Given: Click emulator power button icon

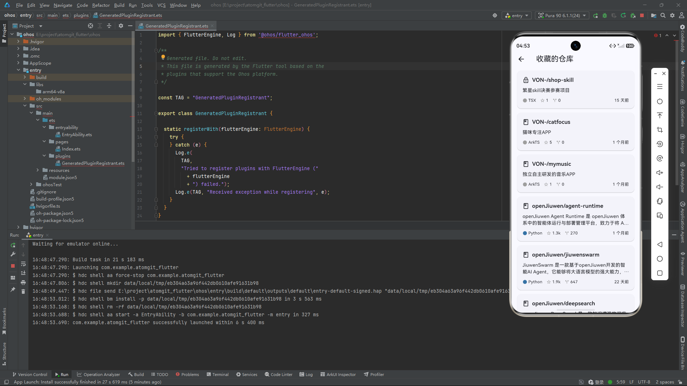Looking at the screenshot, I should tap(660, 101).
